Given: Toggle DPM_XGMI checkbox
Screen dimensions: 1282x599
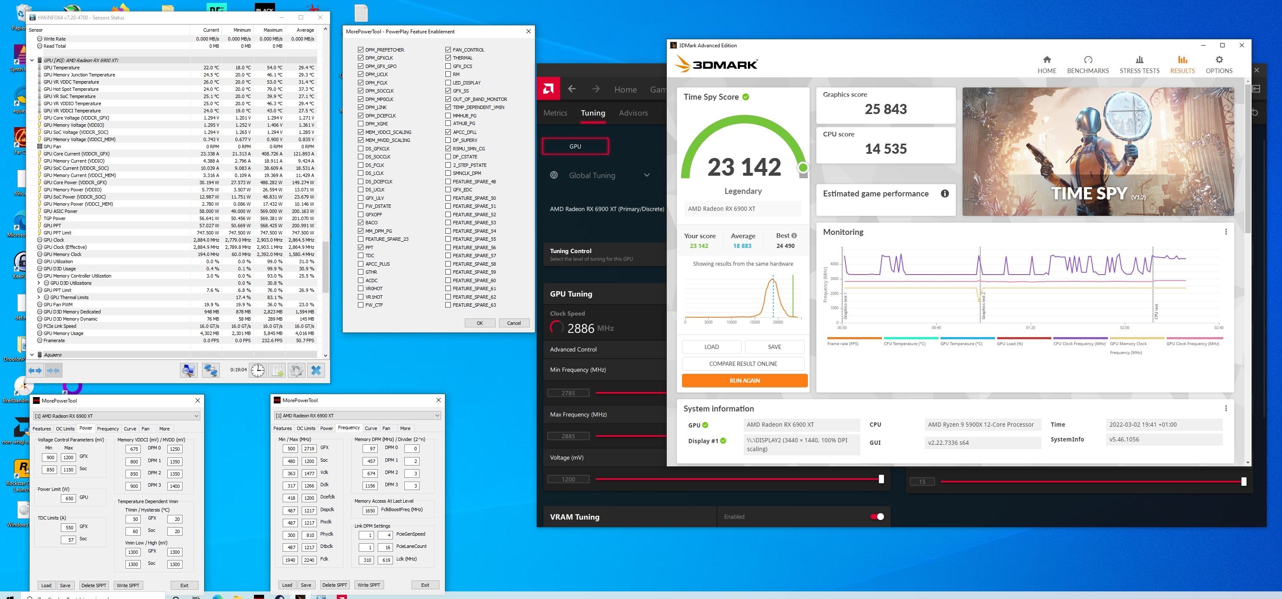Looking at the screenshot, I should 360,124.
